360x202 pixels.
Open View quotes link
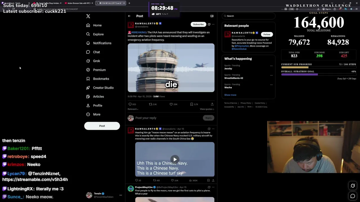pyautogui.click(x=207, y=109)
